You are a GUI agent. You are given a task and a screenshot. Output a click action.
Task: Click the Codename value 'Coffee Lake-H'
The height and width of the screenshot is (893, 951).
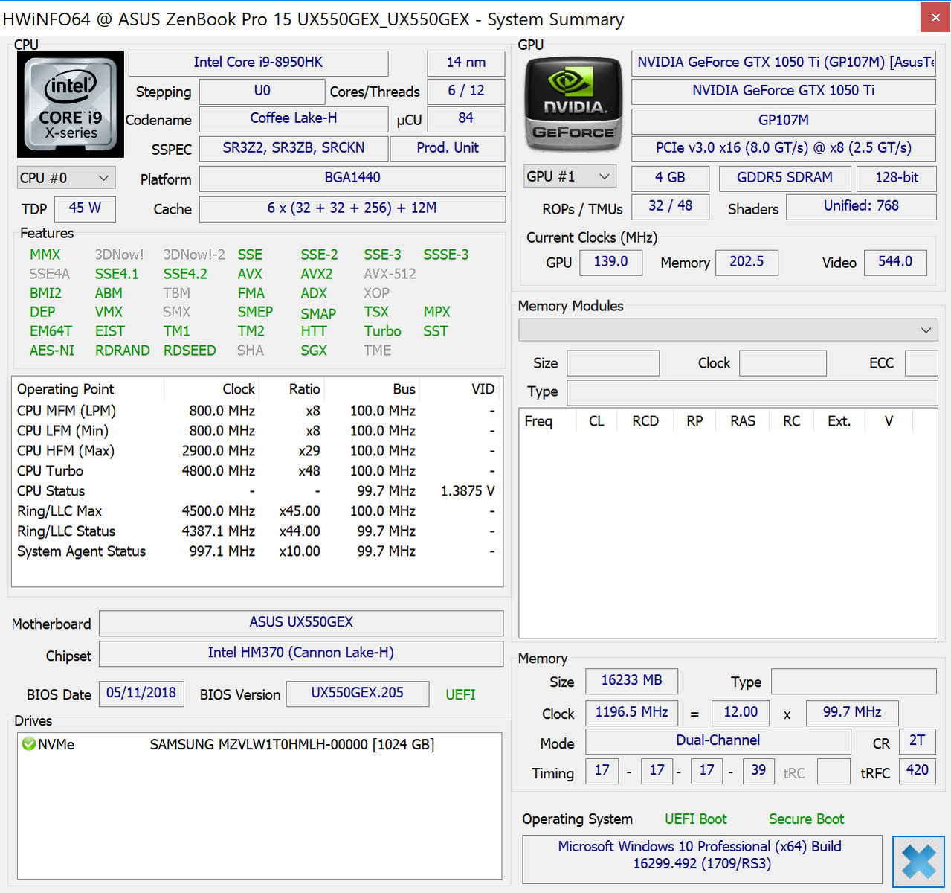coord(294,118)
